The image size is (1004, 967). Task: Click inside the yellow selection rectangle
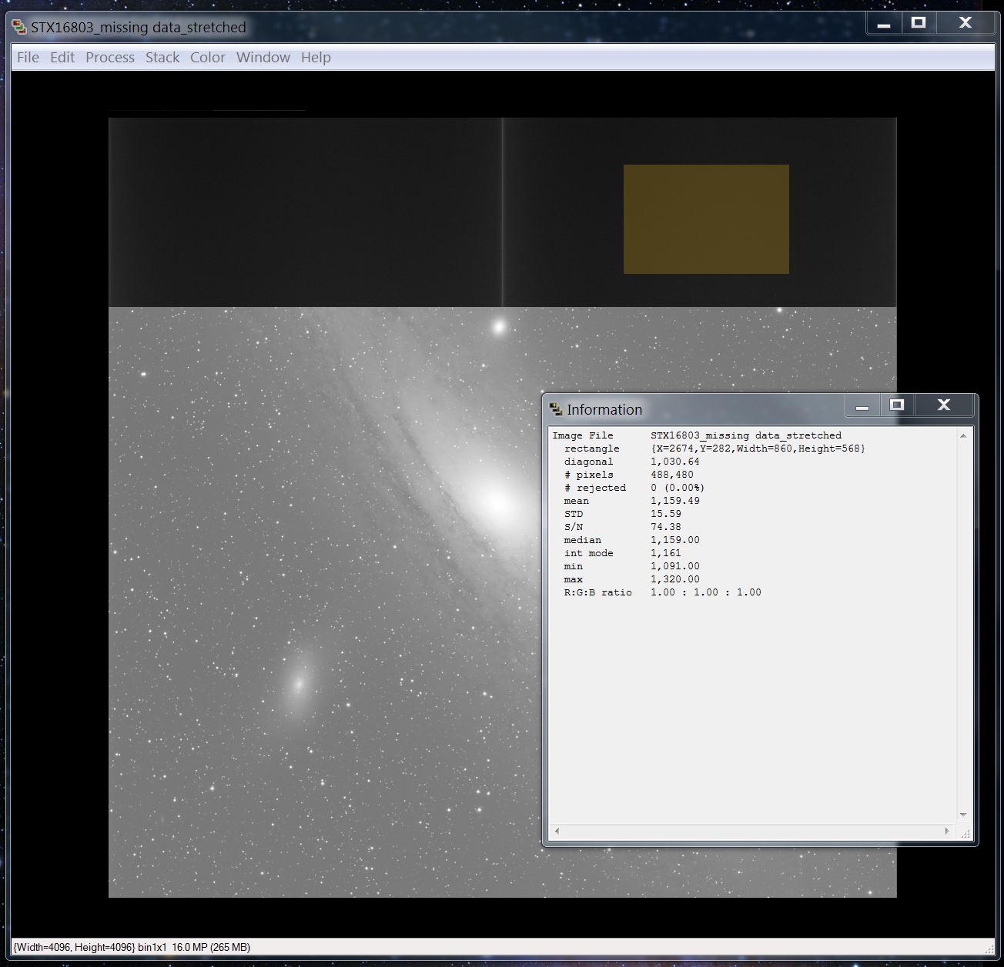tap(706, 219)
